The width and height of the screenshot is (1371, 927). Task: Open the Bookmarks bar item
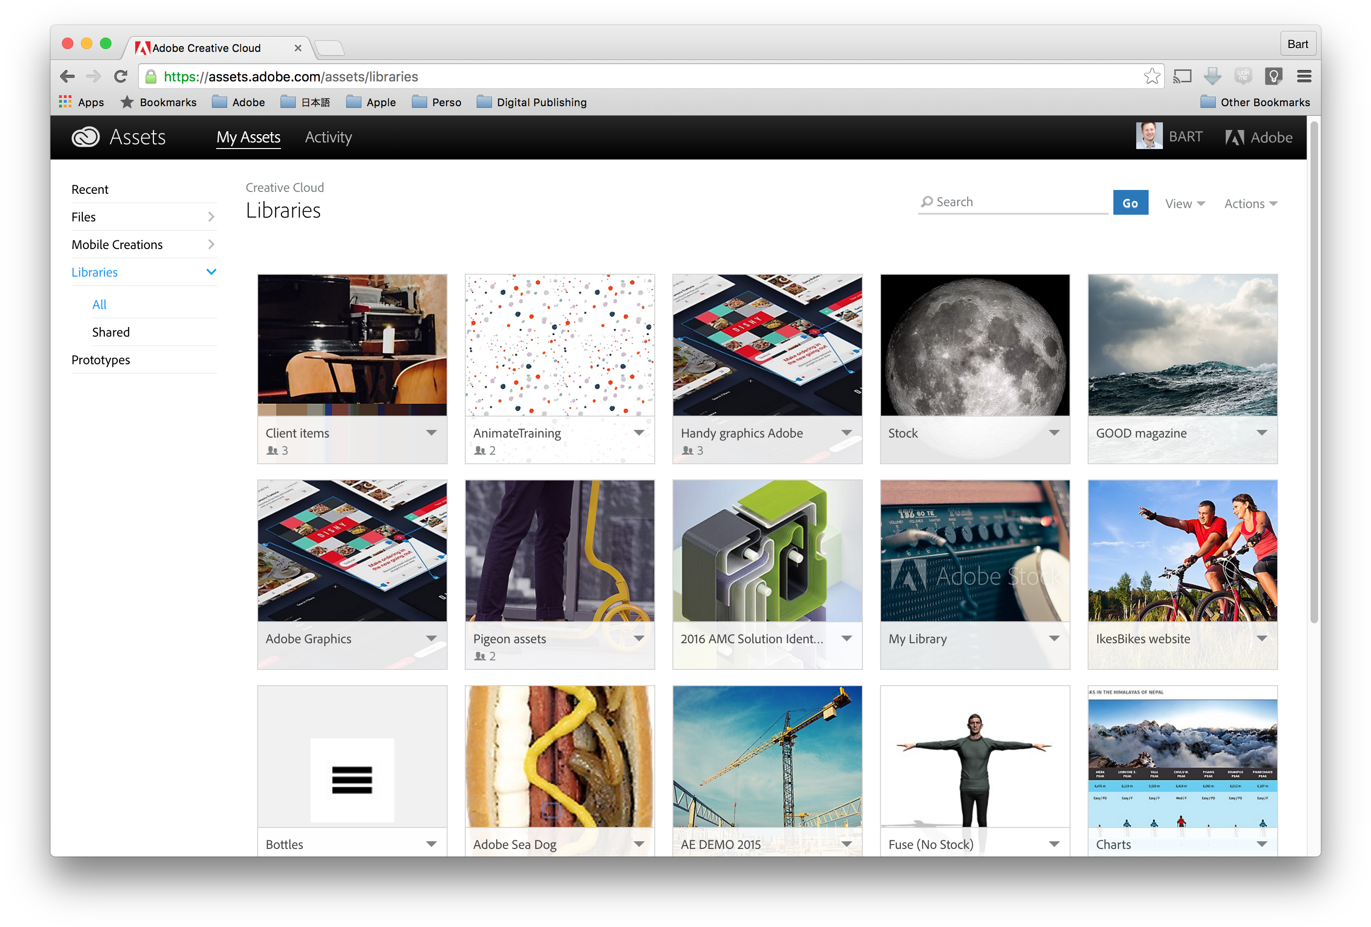tap(158, 102)
